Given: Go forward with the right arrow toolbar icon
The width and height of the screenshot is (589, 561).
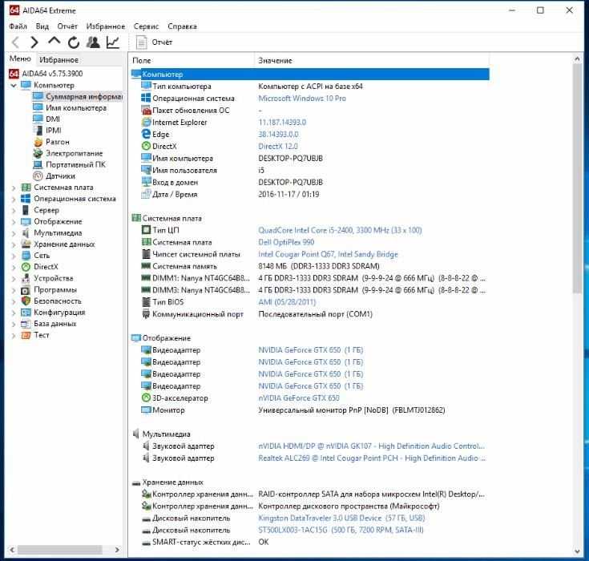Looking at the screenshot, I should 34,42.
